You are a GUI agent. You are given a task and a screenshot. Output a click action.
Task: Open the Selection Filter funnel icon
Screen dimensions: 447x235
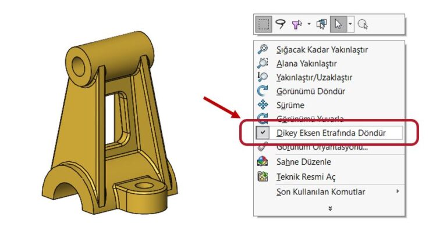pos(297,24)
